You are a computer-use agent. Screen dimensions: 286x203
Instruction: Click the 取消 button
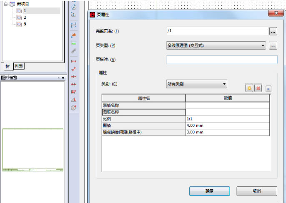click(x=256, y=191)
